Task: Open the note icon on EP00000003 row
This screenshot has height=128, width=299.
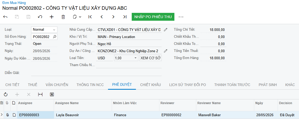Action: click(14, 115)
